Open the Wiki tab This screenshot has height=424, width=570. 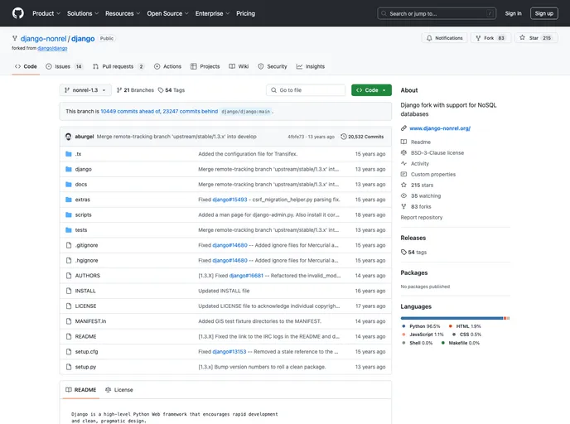[x=239, y=66]
